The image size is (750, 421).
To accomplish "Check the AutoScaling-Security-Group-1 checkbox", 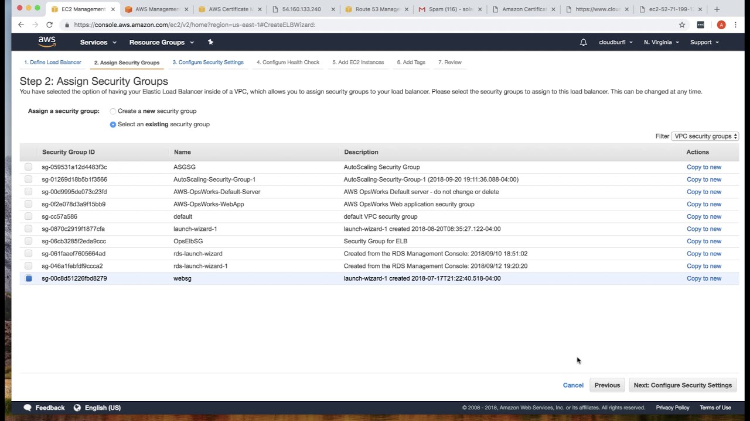I will tap(29, 180).
